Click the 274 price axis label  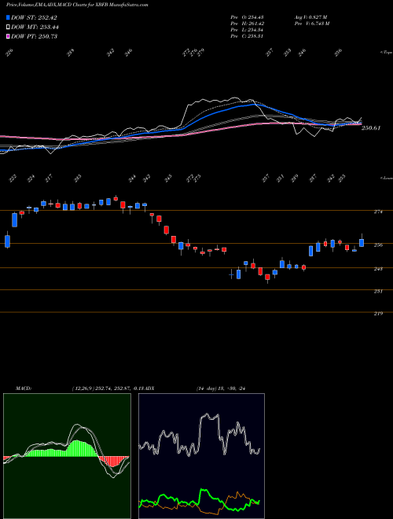[378, 212]
